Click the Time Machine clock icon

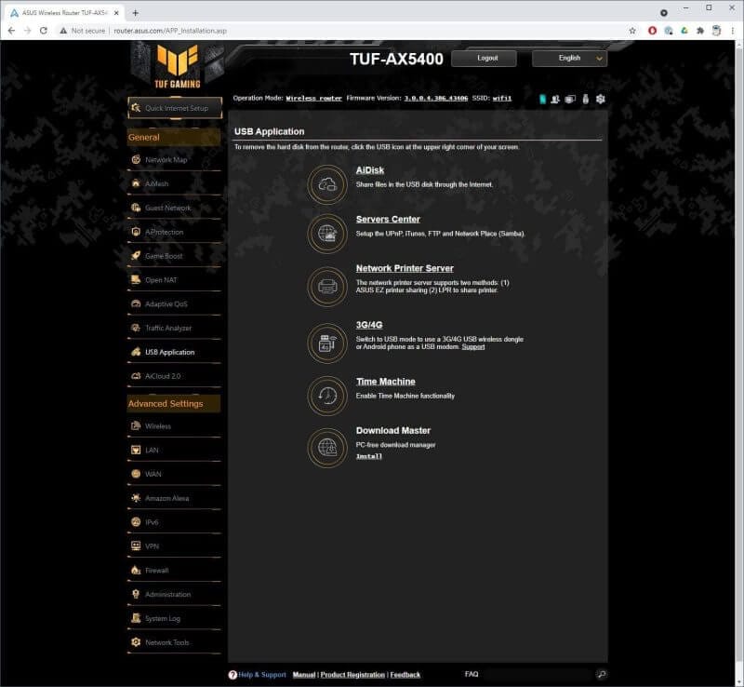click(x=326, y=395)
